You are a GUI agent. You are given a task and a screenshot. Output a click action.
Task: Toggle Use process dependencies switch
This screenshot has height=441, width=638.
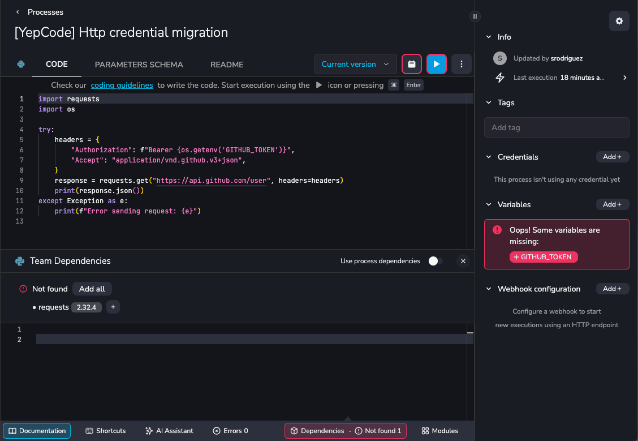[436, 261]
